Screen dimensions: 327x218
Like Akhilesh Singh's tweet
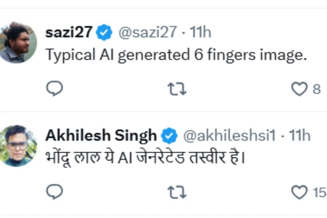click(x=299, y=192)
